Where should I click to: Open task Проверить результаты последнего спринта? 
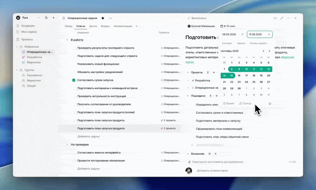tap(105, 48)
